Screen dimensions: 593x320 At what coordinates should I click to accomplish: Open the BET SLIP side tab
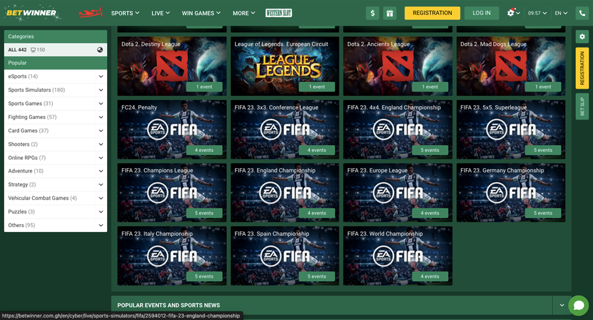click(x=582, y=107)
